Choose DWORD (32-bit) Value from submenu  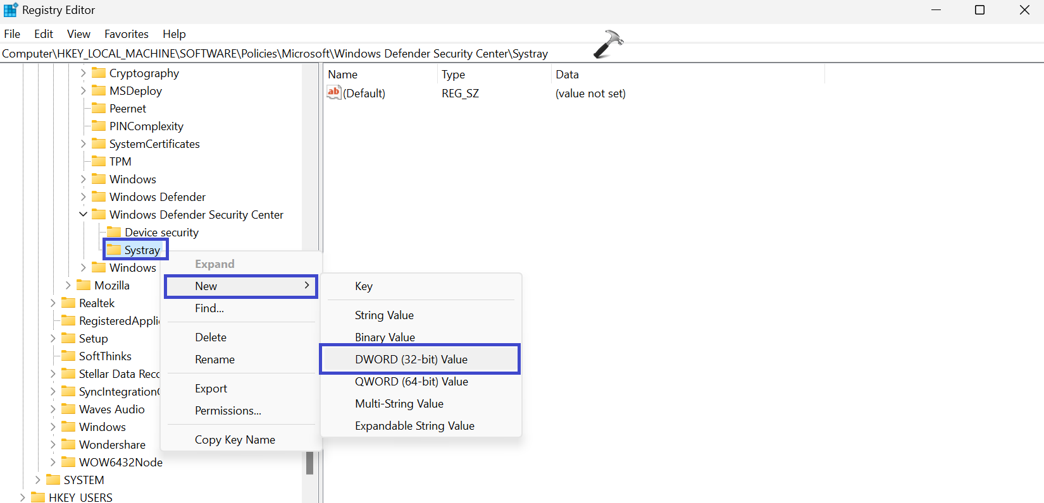[x=411, y=359]
